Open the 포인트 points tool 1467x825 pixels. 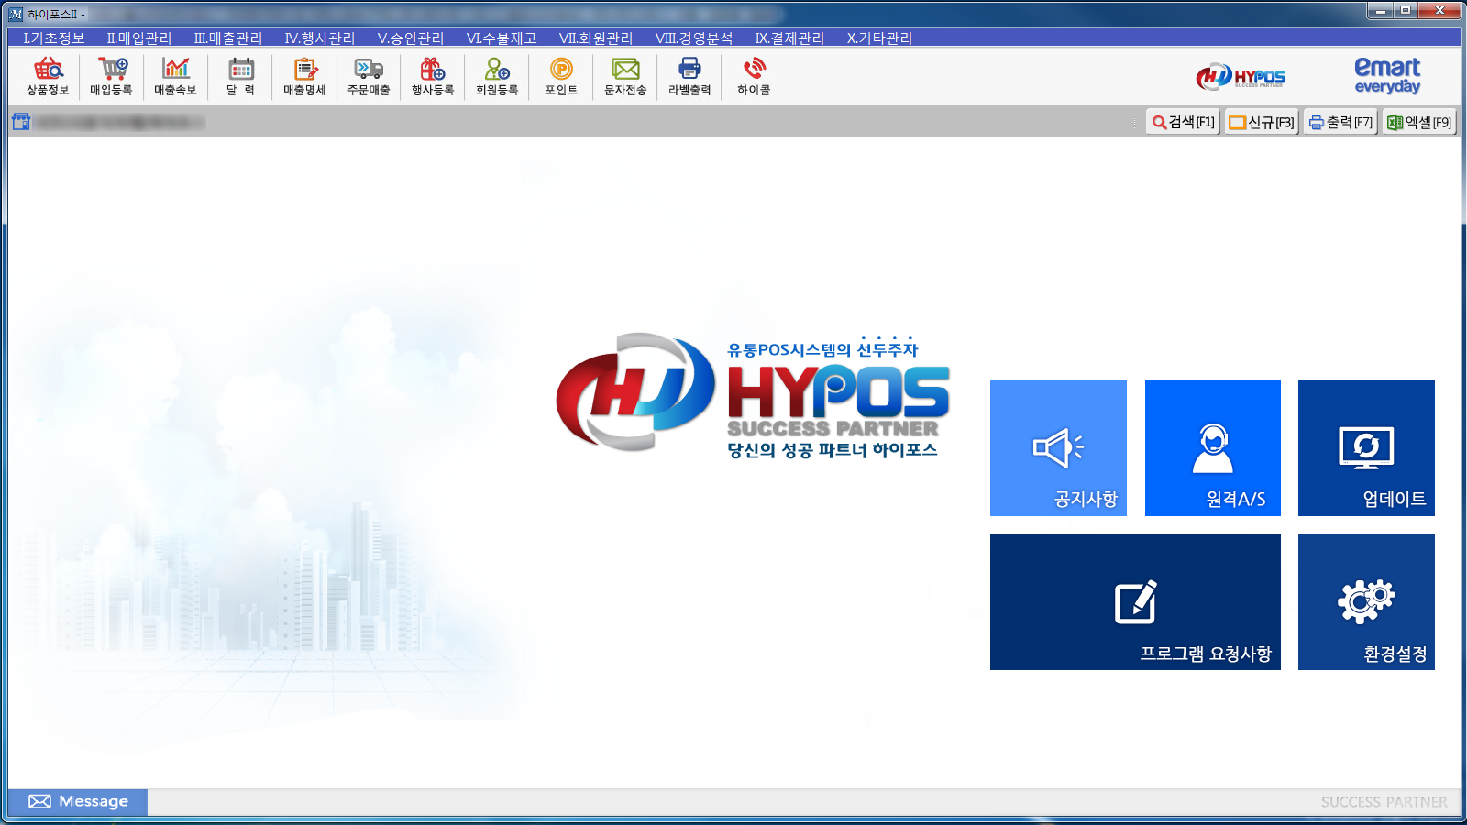[x=561, y=77]
